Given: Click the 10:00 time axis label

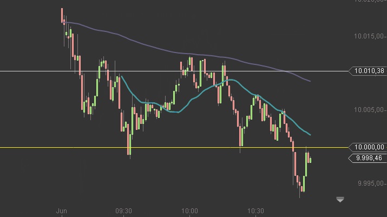Looking at the screenshot, I should (189, 211).
